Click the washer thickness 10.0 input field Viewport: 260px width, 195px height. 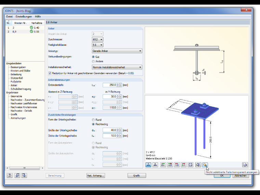(x=109, y=136)
